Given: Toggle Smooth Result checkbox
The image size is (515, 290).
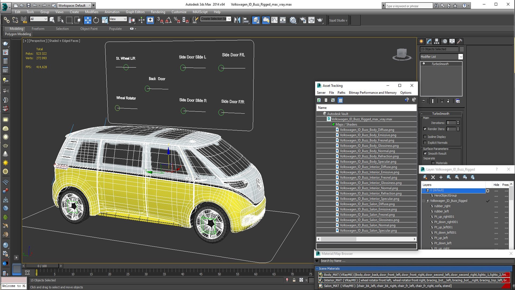Looking at the screenshot, I should [x=425, y=154].
